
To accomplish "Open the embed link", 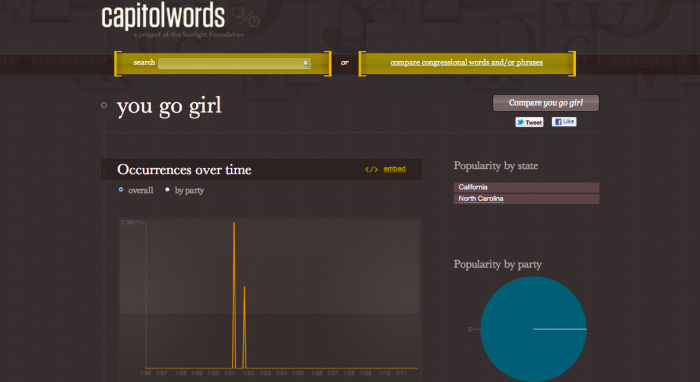I will pos(394,169).
